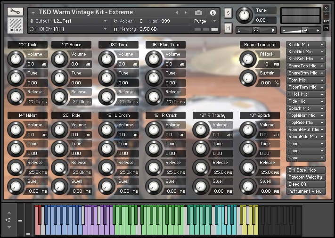Click the plus volume icon

[318, 31]
